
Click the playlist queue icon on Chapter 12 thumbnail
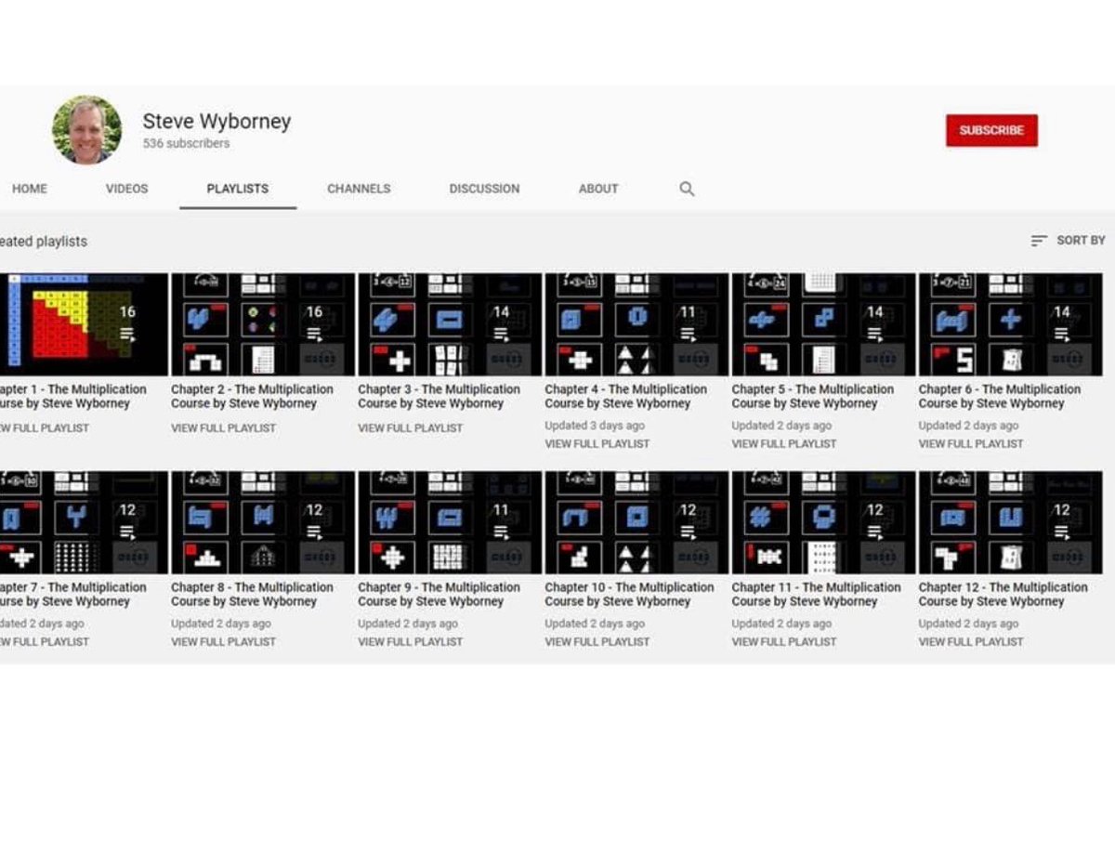(x=1062, y=532)
